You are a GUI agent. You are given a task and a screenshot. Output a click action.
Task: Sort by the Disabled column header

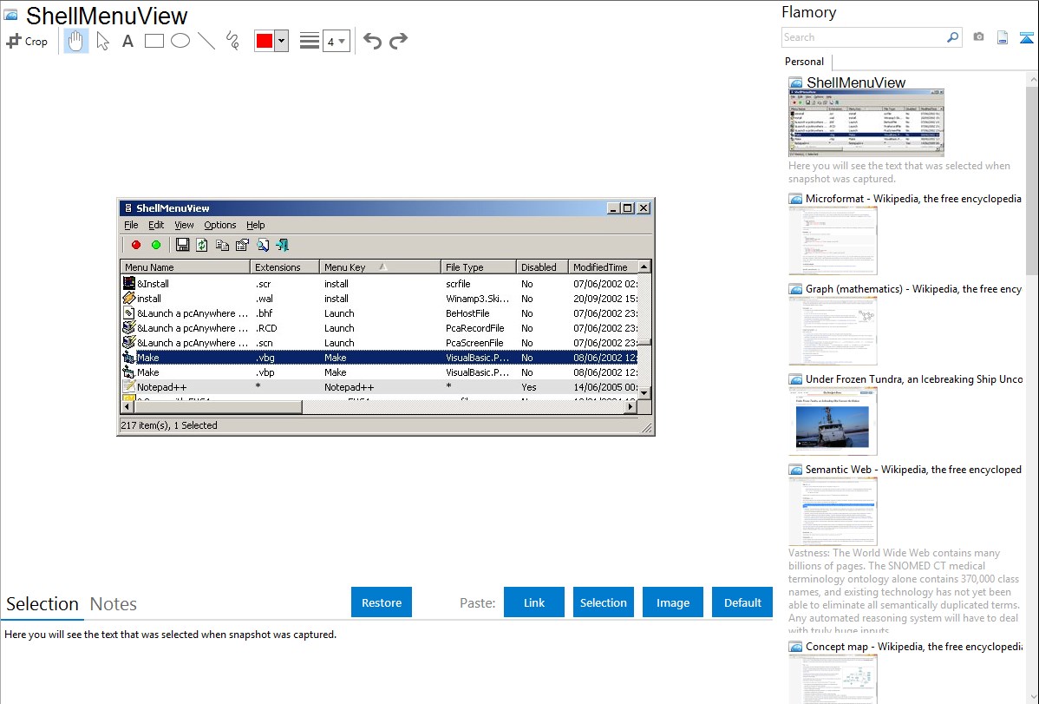point(542,266)
